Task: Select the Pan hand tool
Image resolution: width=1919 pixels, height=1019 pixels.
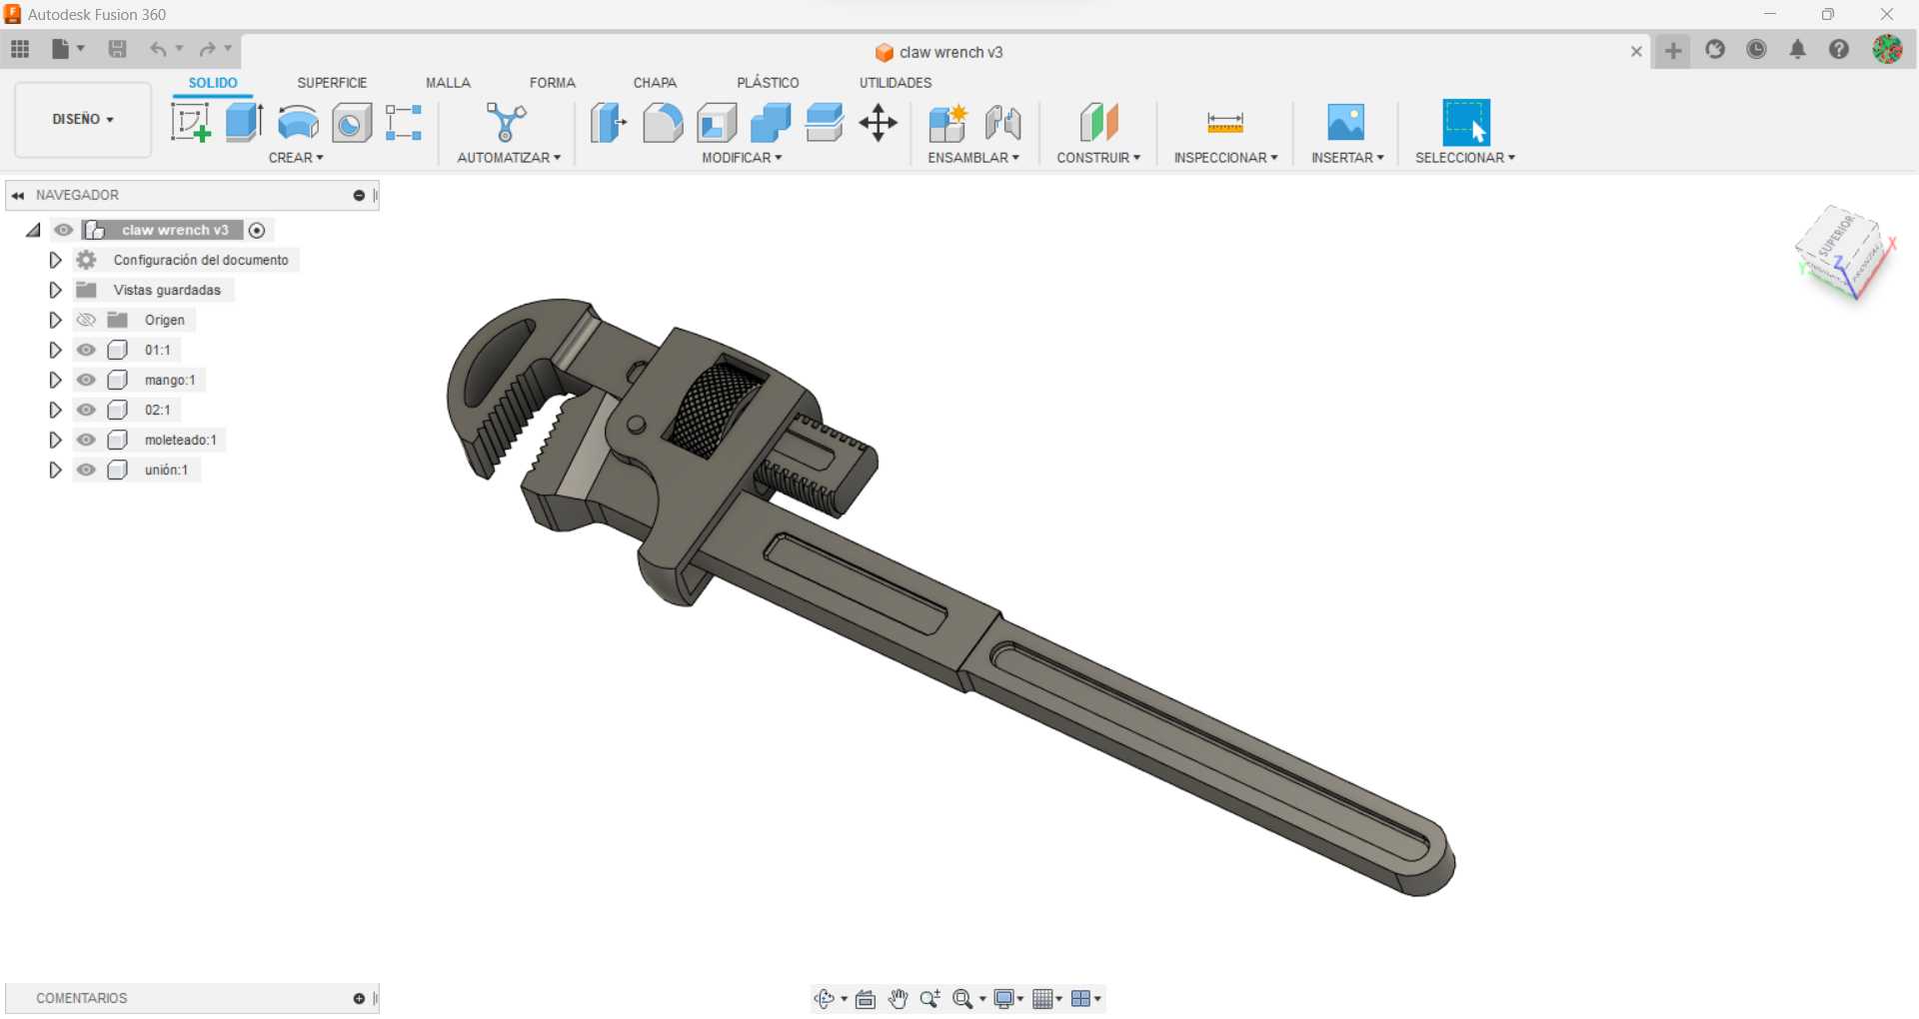Action: pos(899,998)
